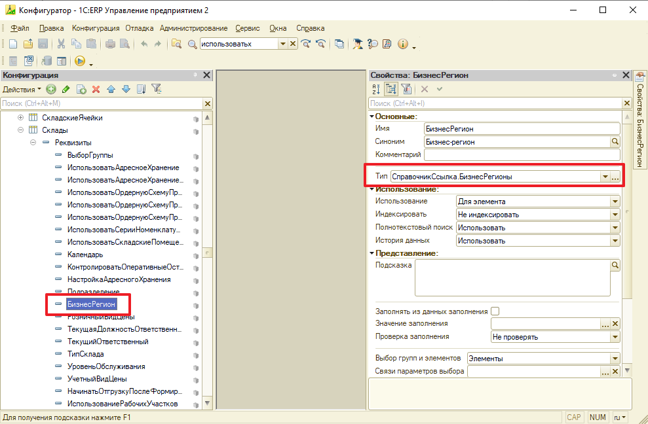Image resolution: width=648 pixels, height=424 pixels.
Task: Open the Файл menu
Action: [x=20, y=28]
